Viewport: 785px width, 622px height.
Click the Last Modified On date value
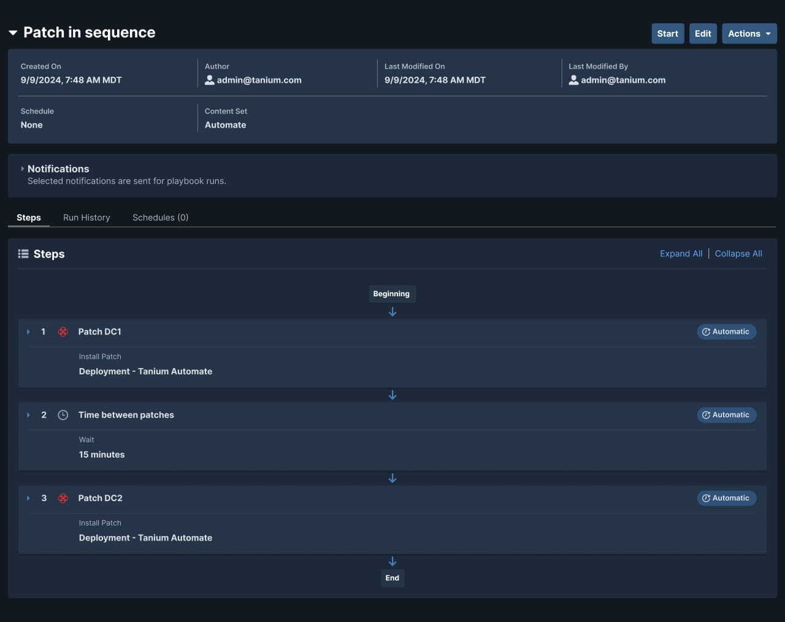click(435, 80)
